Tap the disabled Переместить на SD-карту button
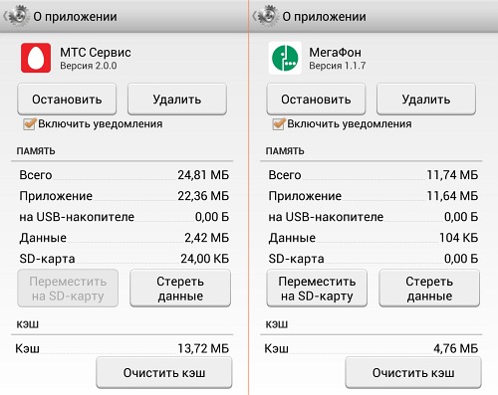This screenshot has width=498, height=395. 68,289
